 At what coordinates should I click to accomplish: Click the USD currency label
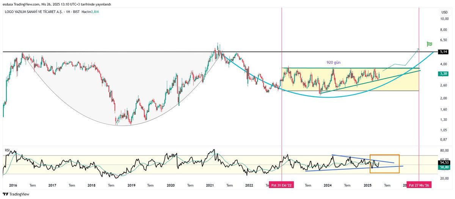(444, 12)
